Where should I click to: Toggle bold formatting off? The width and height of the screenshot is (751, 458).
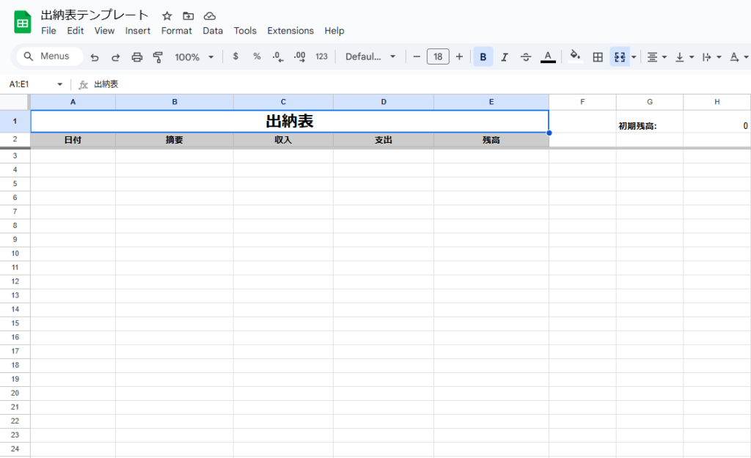point(483,56)
